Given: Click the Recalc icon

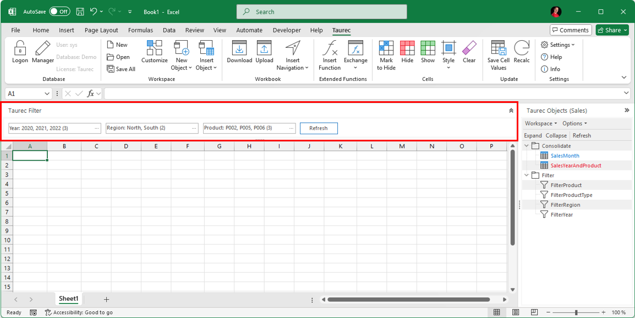Looking at the screenshot, I should coord(522,48).
